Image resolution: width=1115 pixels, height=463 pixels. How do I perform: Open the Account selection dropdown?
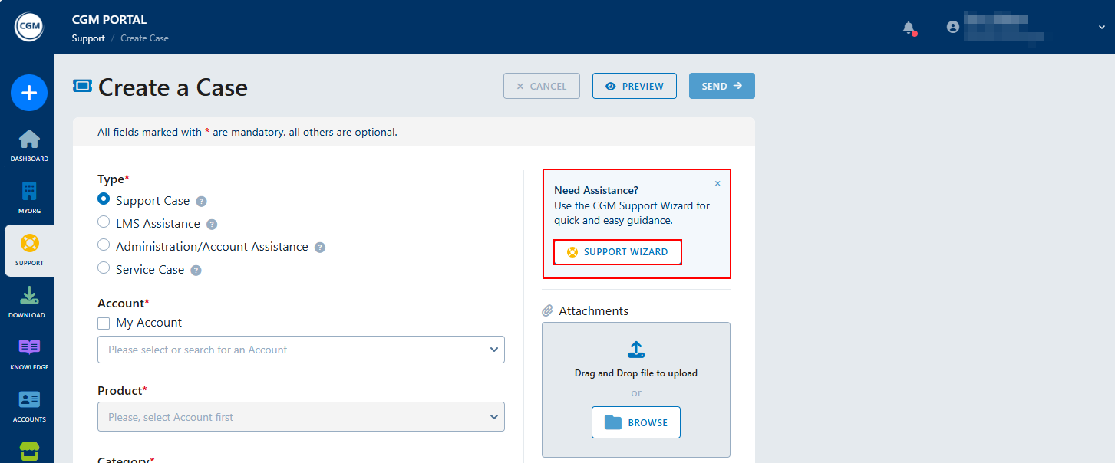tap(301, 350)
